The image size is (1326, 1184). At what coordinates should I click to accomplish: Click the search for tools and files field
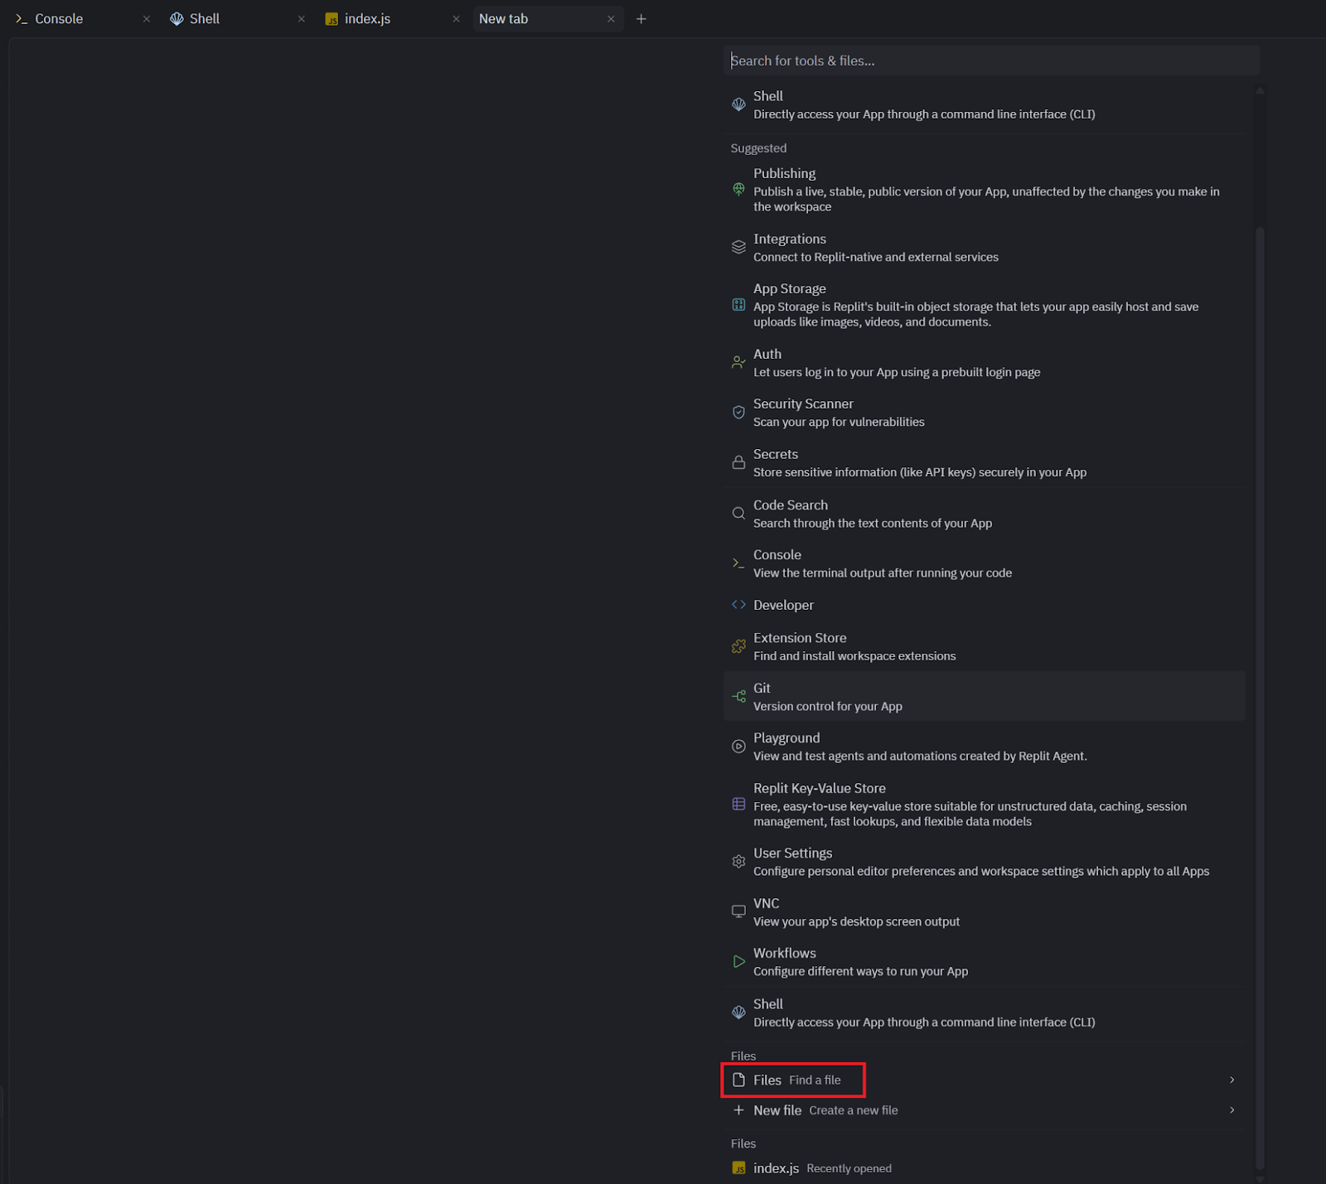coord(990,60)
